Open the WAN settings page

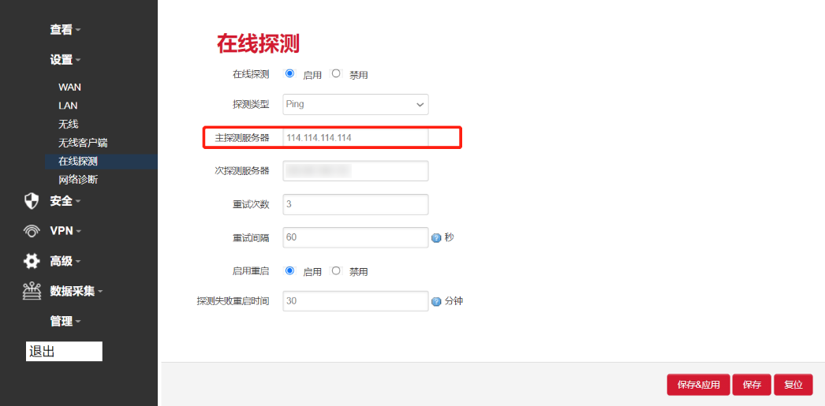[x=69, y=87]
